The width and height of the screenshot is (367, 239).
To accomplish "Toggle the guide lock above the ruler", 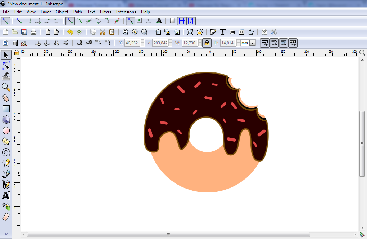I will pos(17,53).
